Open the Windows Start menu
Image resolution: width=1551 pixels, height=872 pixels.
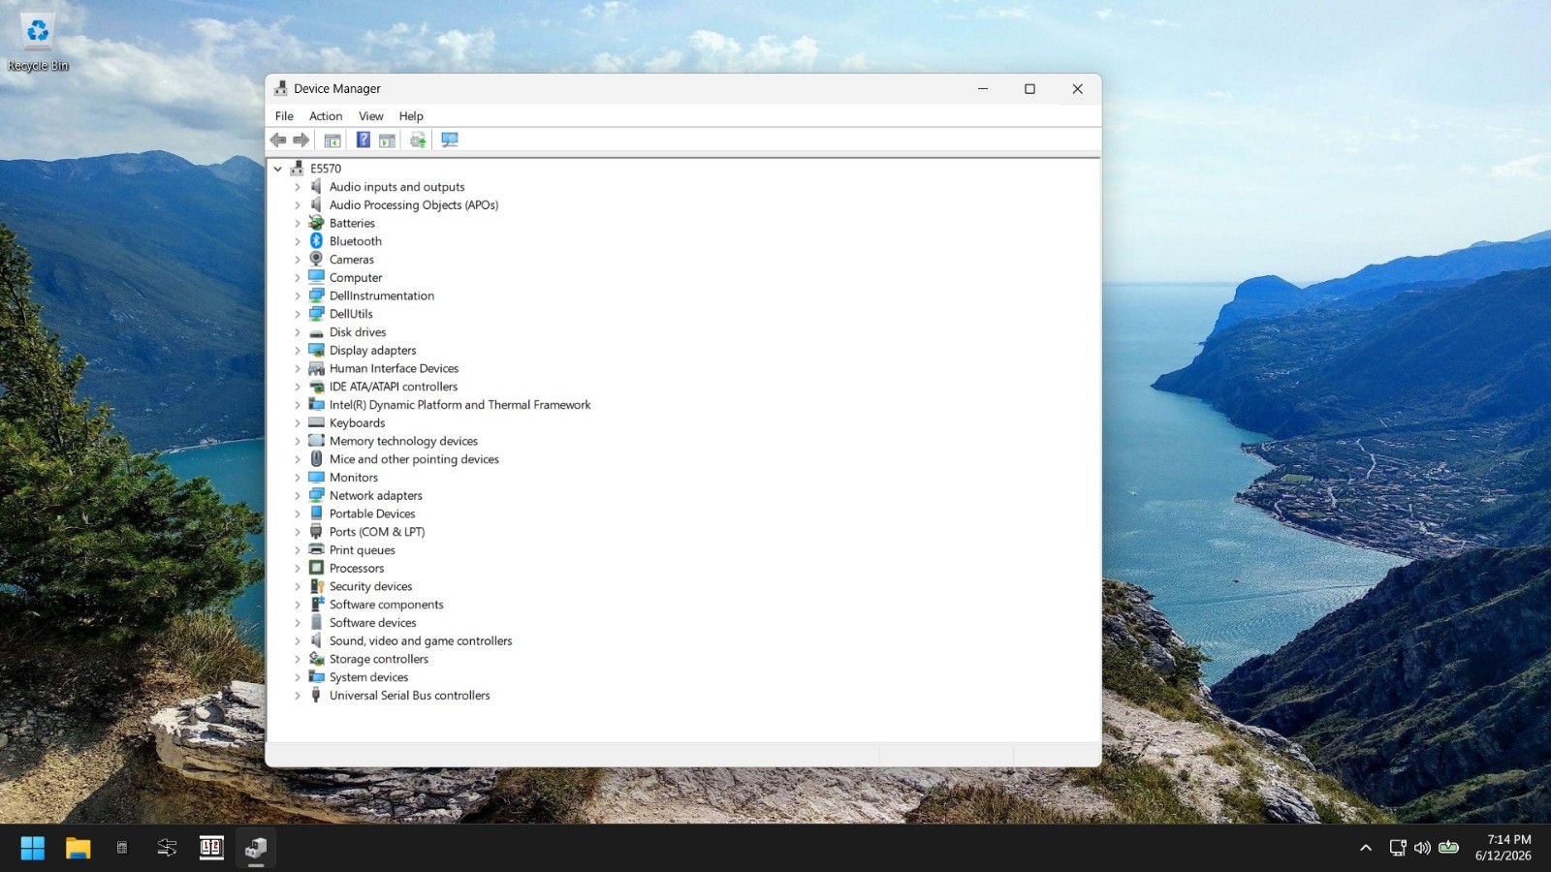(x=33, y=848)
